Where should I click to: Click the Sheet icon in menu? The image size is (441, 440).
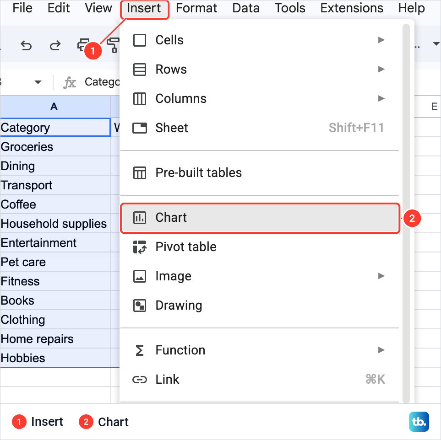click(140, 128)
